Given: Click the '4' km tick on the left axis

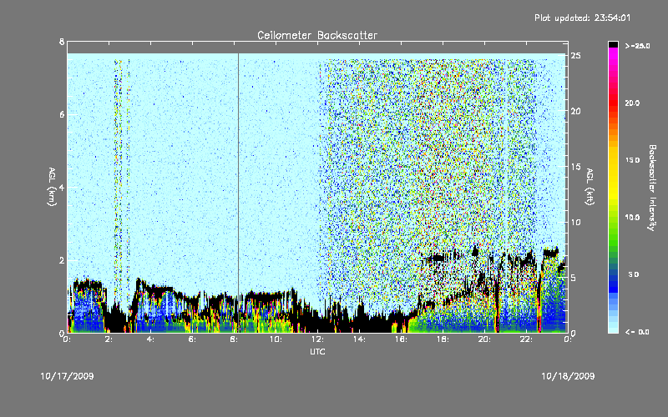Looking at the screenshot, I should coord(62,187).
